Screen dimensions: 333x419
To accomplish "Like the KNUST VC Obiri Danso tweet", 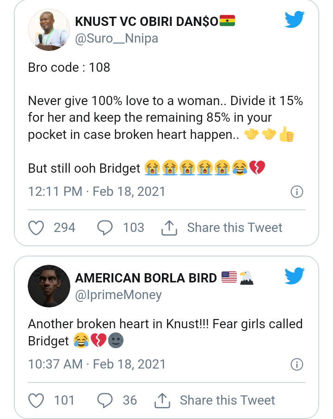I will click(x=36, y=228).
